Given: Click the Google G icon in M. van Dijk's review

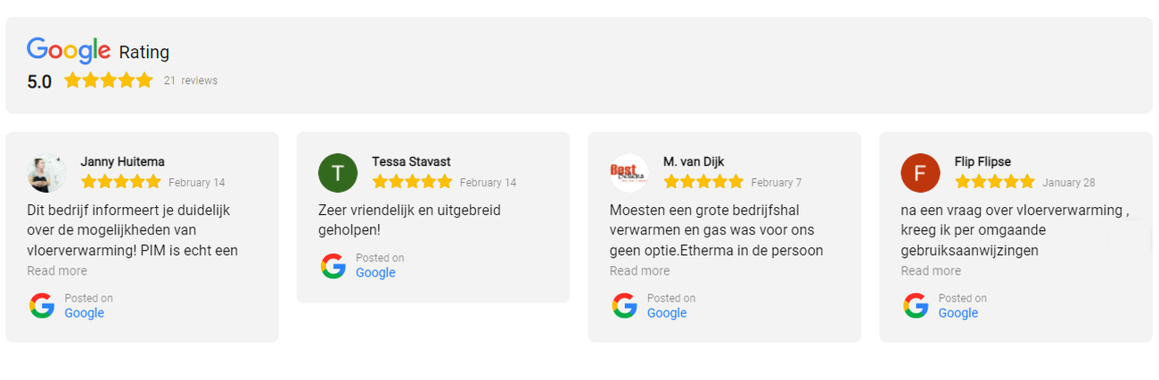Looking at the screenshot, I should 624,306.
